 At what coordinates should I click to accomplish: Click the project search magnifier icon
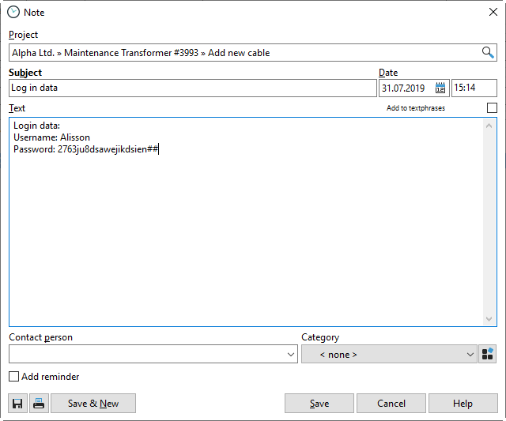coord(488,53)
